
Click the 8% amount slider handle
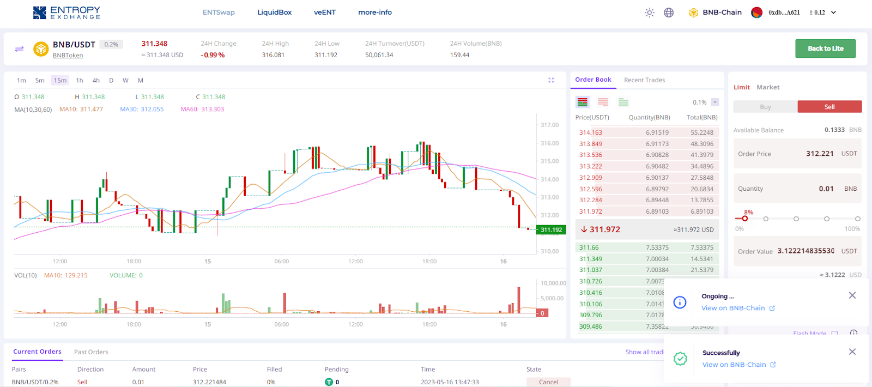click(x=744, y=219)
